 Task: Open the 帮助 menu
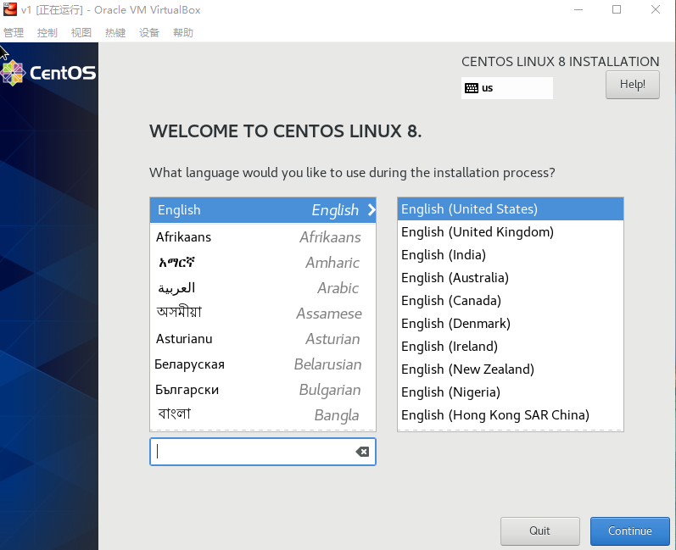(x=183, y=33)
